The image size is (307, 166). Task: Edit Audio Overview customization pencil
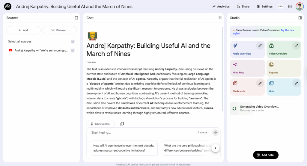coord(260,46)
